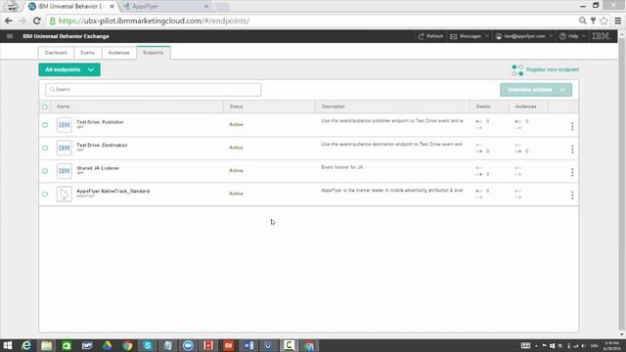
Task: Close the AppsFlyer browser tab
Action: [206, 7]
